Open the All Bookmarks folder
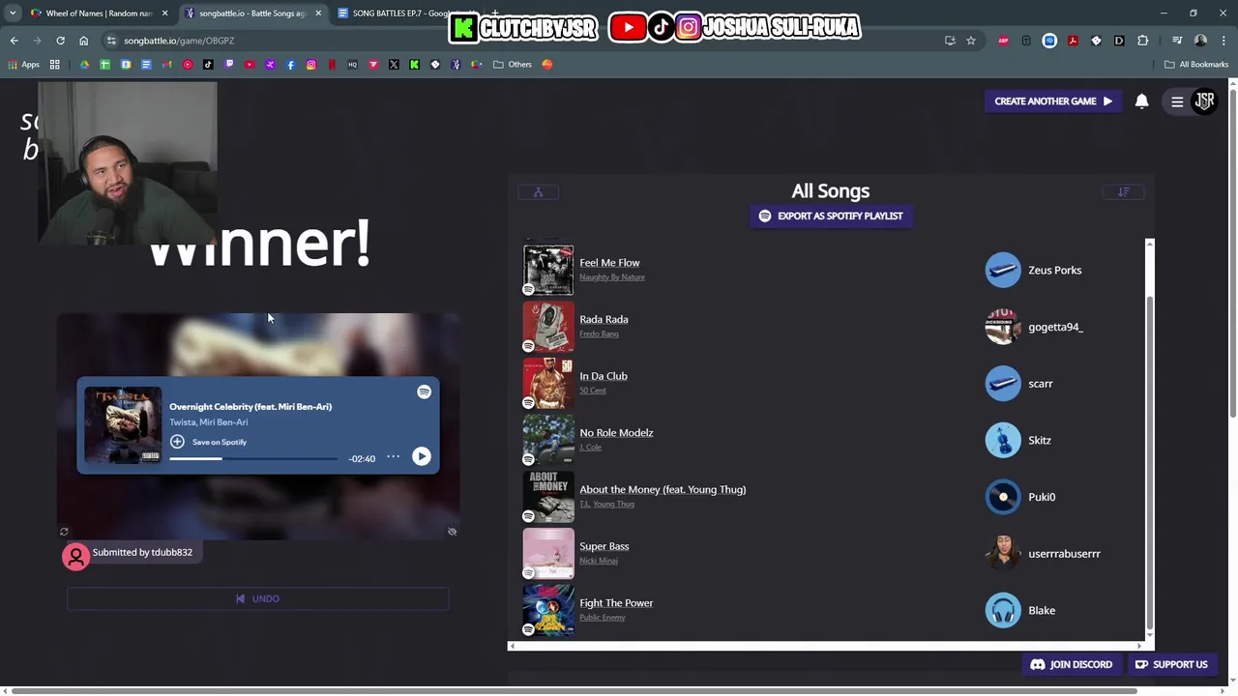Viewport: 1238px width, 696px height. point(1196,65)
